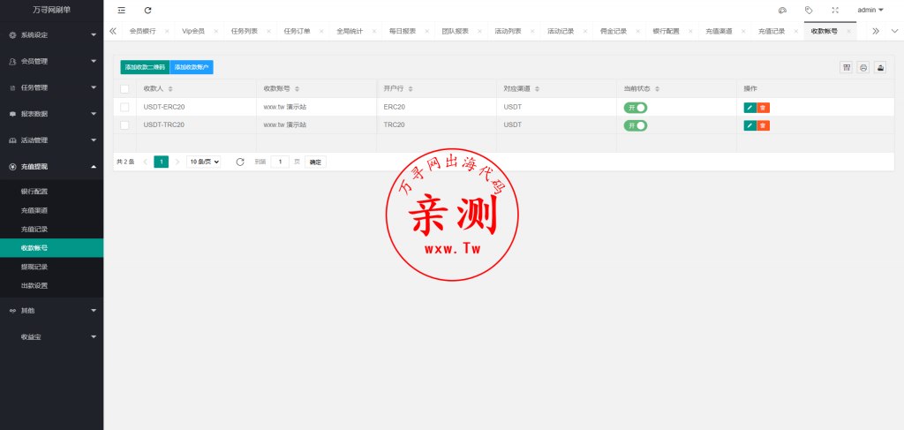Switch to the 充值记录 tab

tap(772, 31)
